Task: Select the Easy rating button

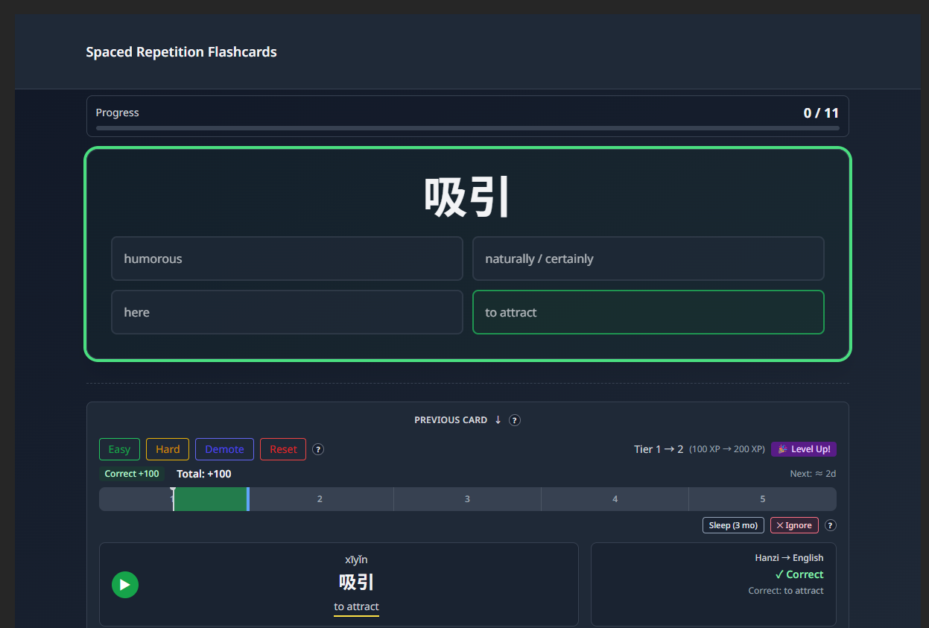Action: 119,448
